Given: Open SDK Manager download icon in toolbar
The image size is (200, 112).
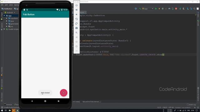Looking at the screenshot, I should (x=187, y=9).
